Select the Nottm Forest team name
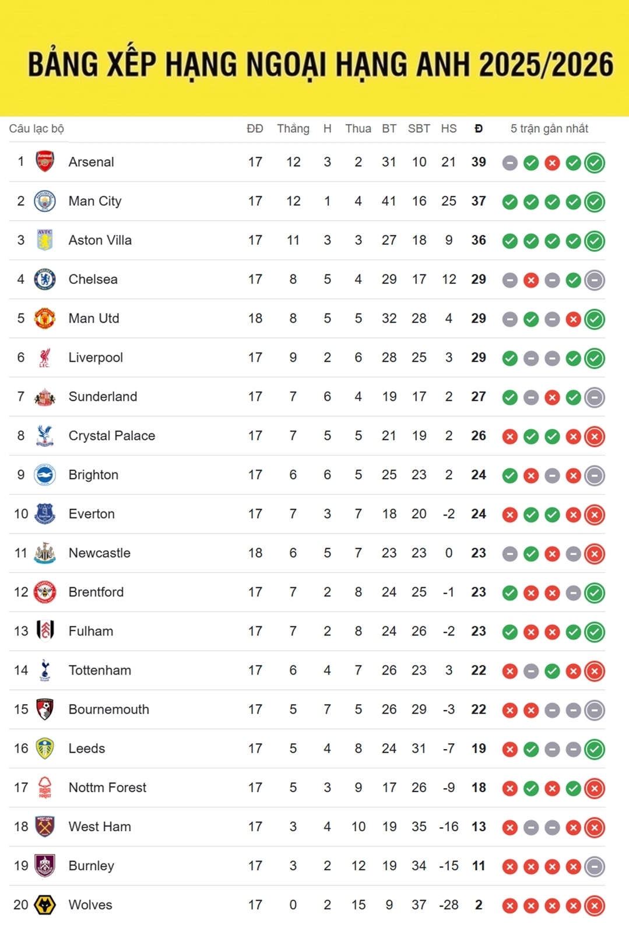Image resolution: width=629 pixels, height=928 pixels. 107,788
